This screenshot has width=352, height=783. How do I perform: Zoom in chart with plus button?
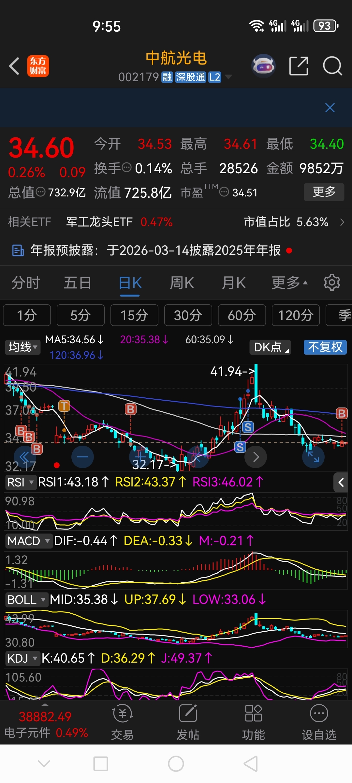click(x=140, y=457)
